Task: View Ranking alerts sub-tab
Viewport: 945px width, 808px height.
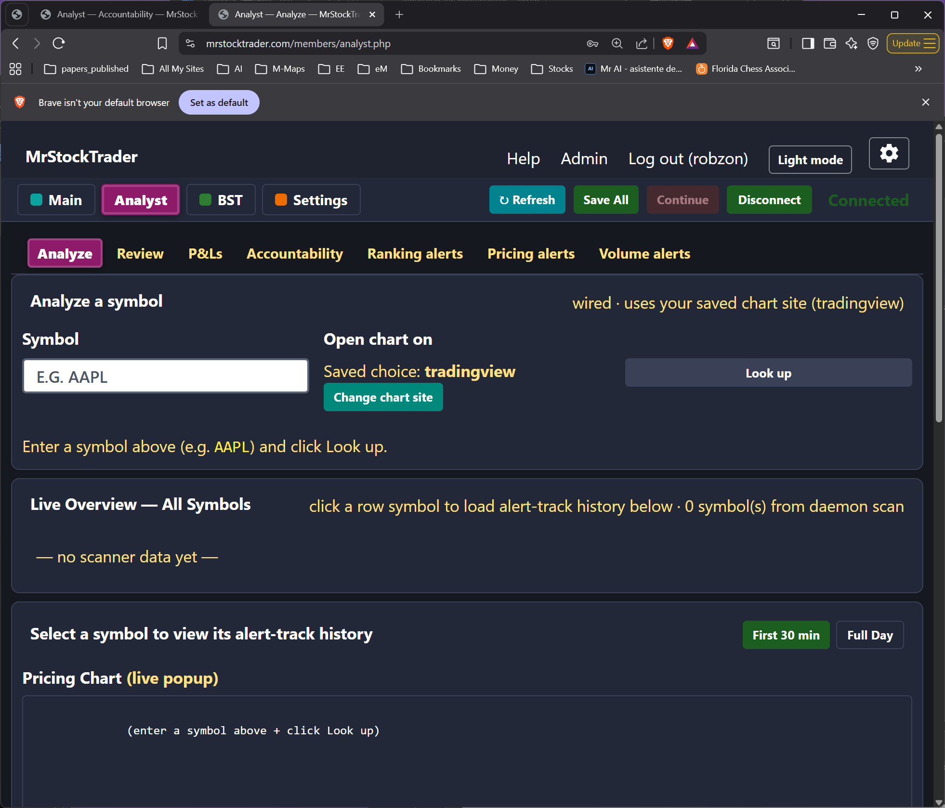Action: tap(415, 253)
